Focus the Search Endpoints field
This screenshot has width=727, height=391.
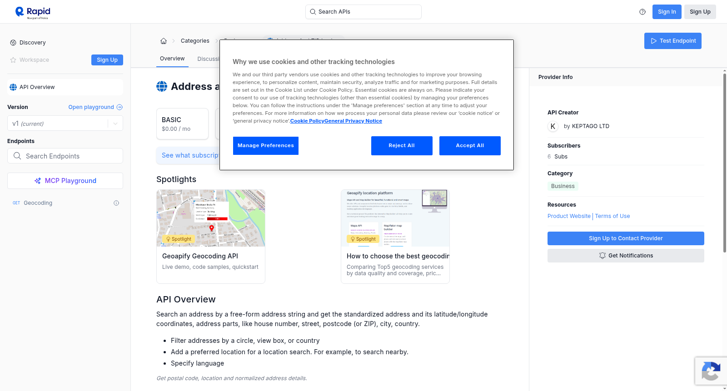click(65, 156)
